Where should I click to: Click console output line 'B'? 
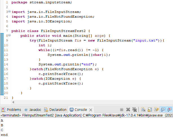(2, 125)
